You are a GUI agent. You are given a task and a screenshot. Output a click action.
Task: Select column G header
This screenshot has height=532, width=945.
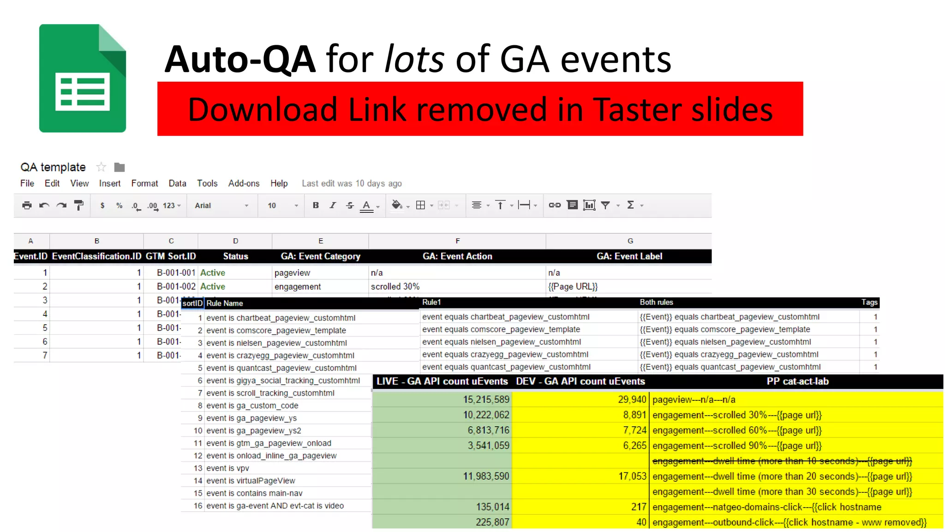pos(629,241)
